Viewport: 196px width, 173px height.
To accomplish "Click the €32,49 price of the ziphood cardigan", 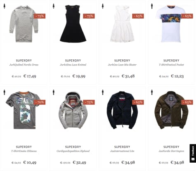I will point(79,163).
